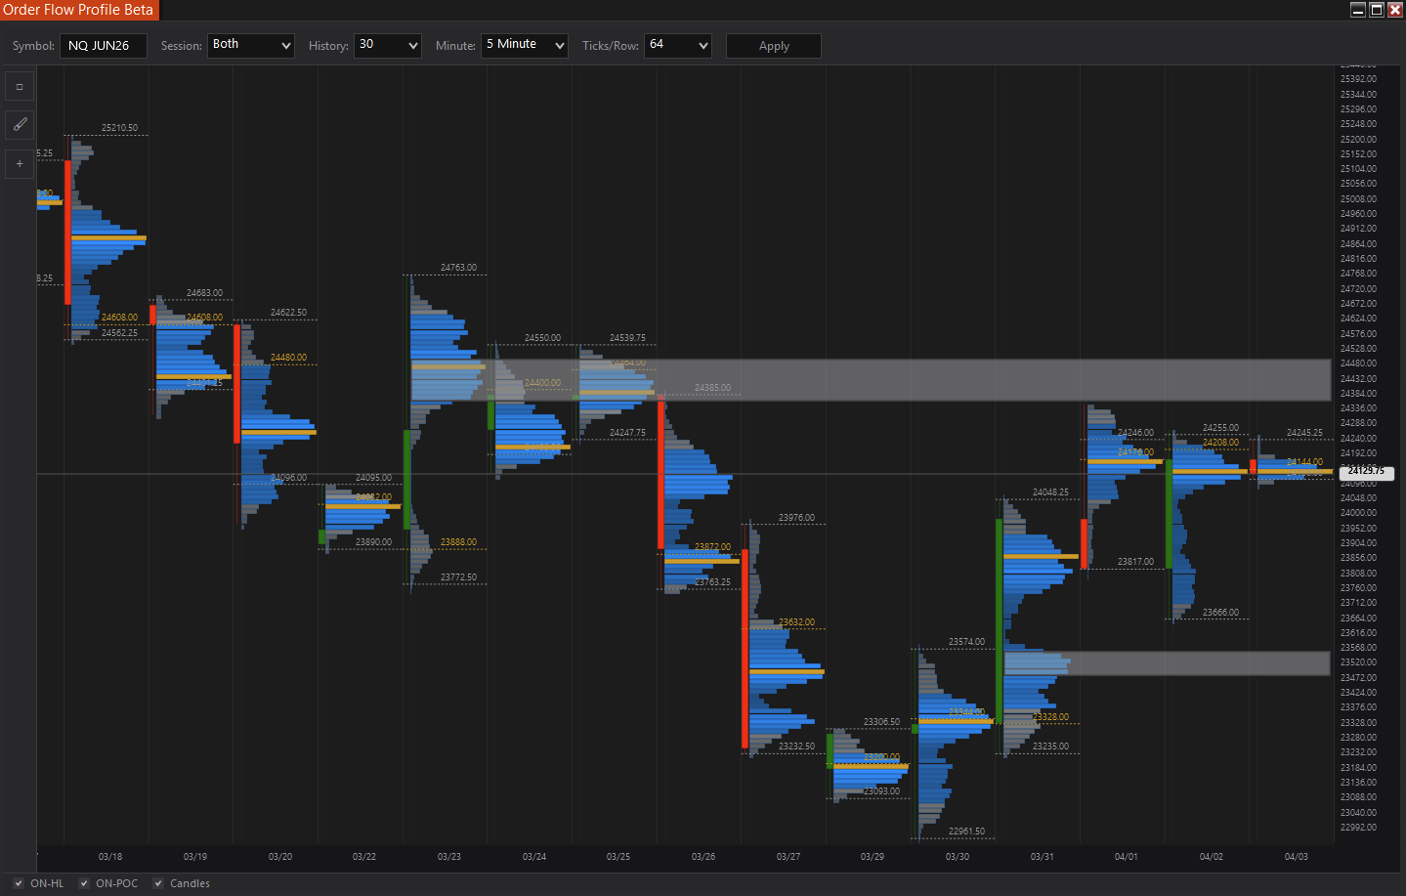Viewport: 1406px width, 896px height.
Task: Select the rectangle drawing tool
Action: tap(20, 87)
